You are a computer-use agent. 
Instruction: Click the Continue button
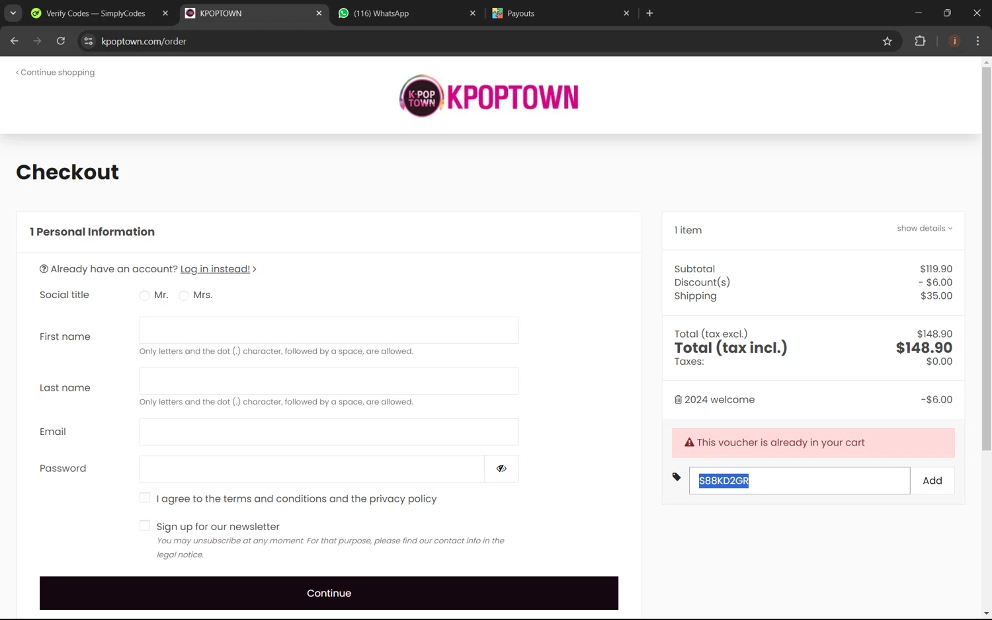[329, 593]
